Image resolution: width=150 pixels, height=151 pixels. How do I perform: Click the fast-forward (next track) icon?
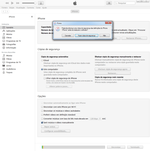pyautogui.click(x=18, y=3)
